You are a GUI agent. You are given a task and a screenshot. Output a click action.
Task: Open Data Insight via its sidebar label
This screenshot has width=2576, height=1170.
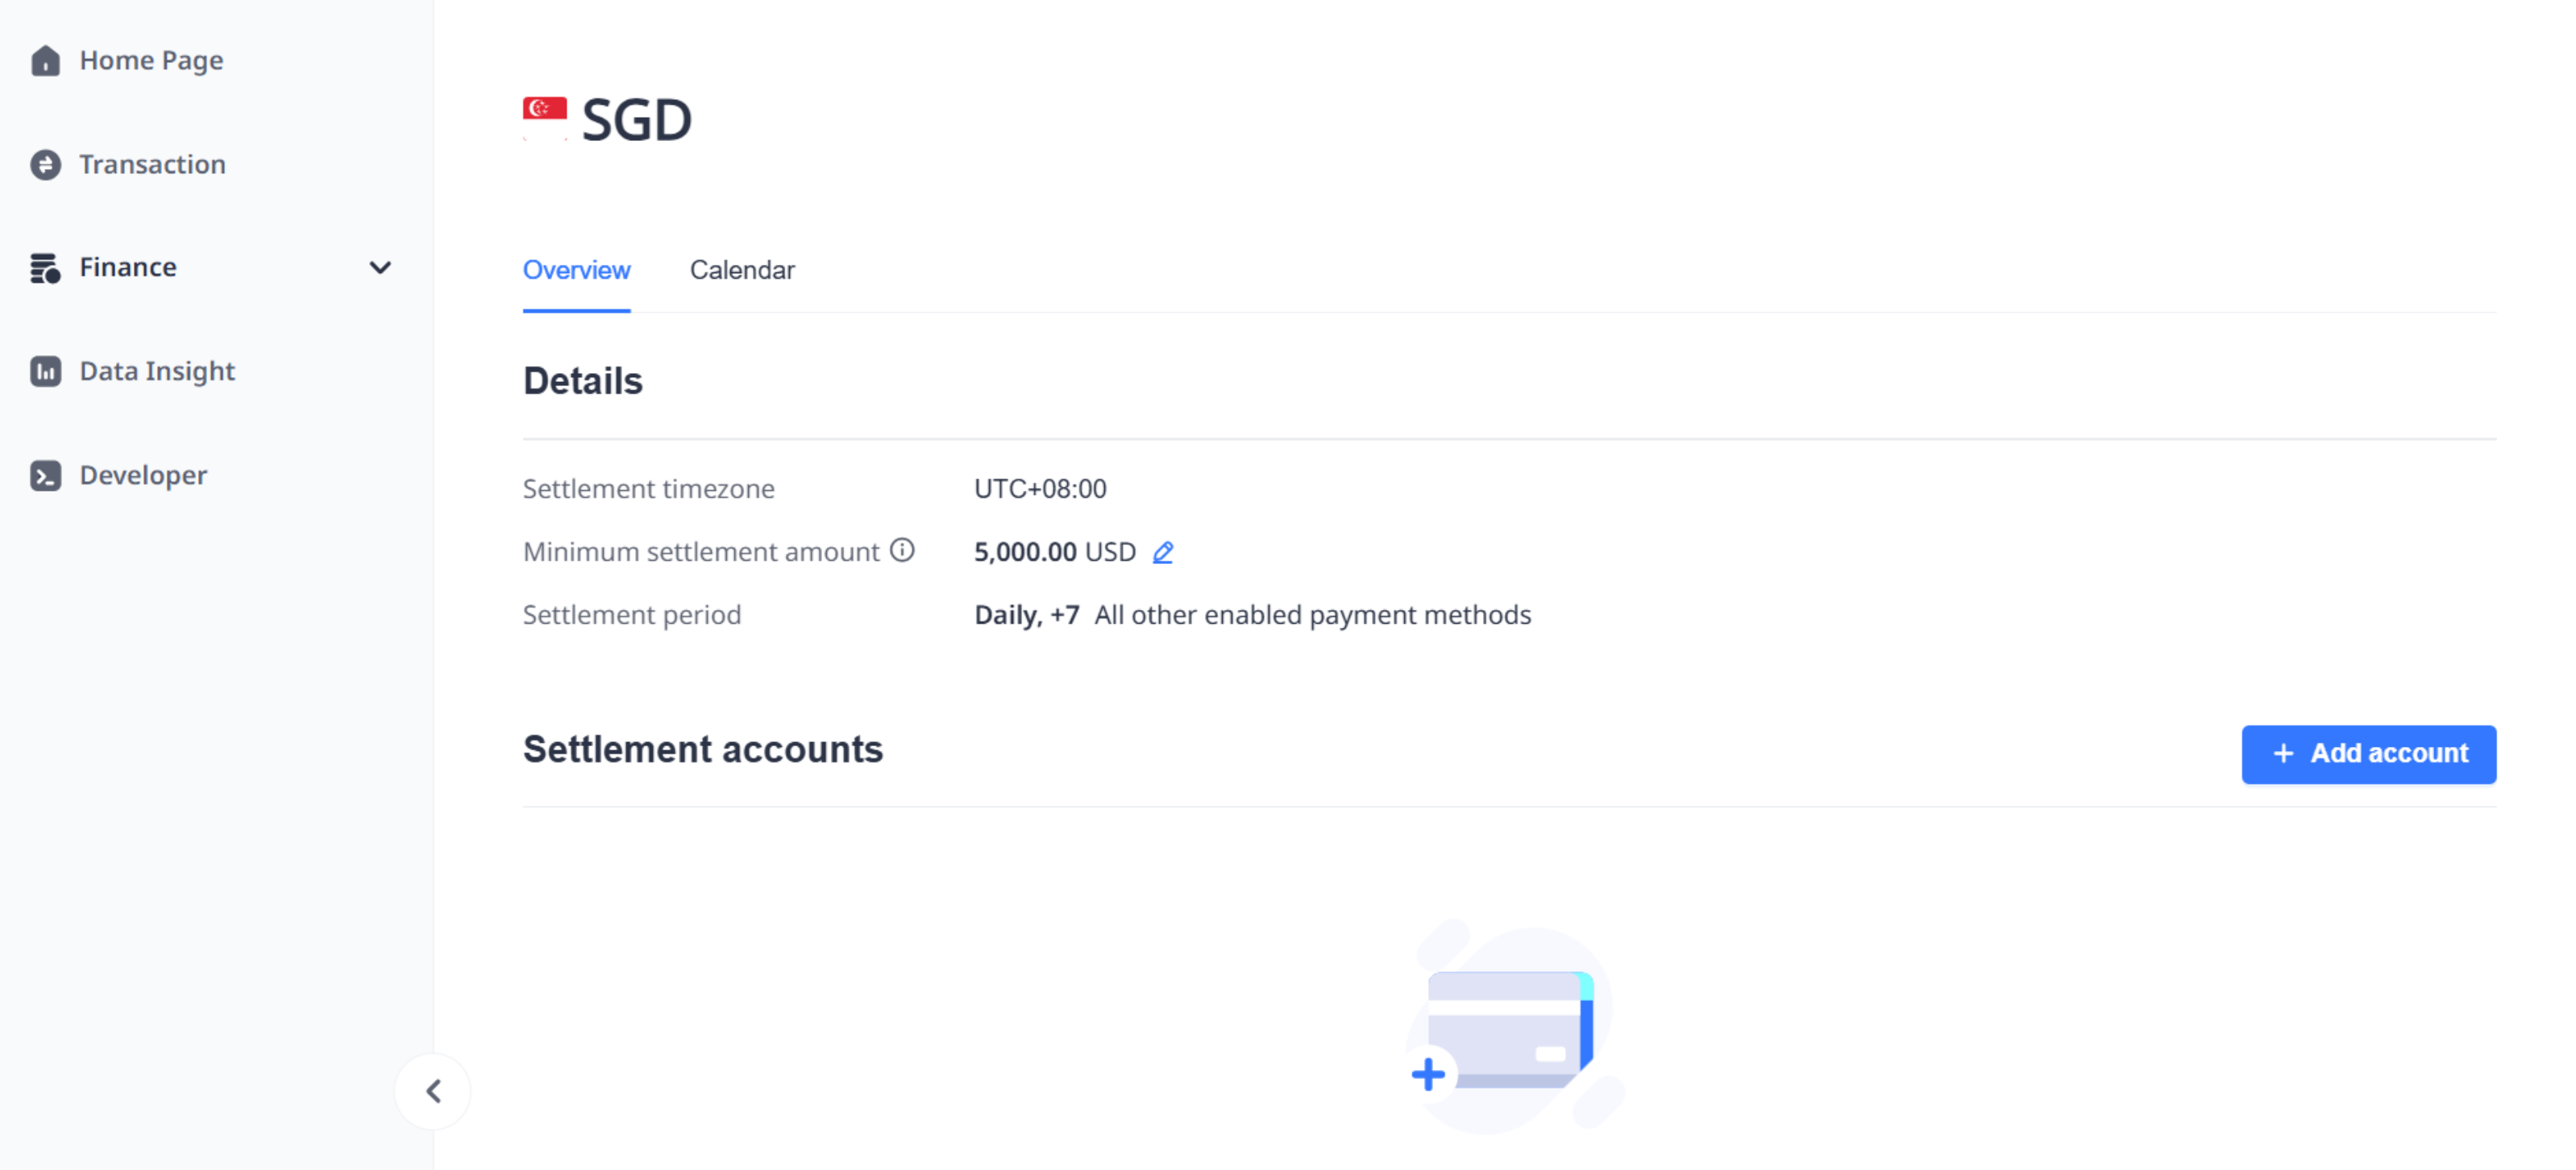pyautogui.click(x=156, y=370)
